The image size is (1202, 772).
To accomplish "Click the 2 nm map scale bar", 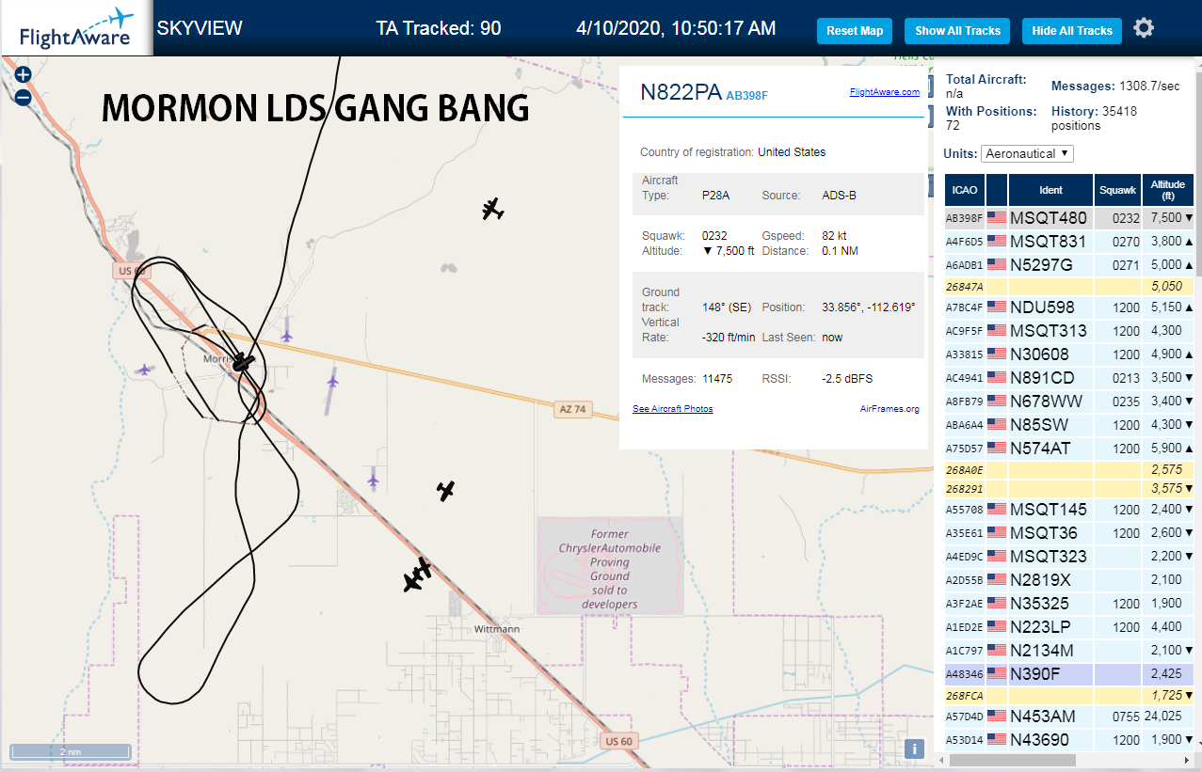I will pyautogui.click(x=70, y=752).
